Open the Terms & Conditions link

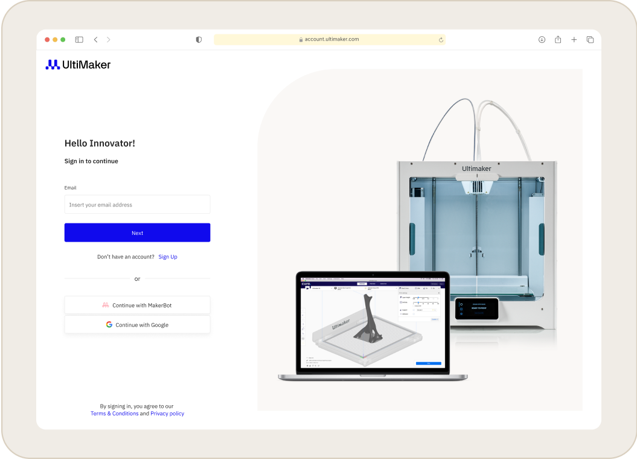click(x=115, y=413)
